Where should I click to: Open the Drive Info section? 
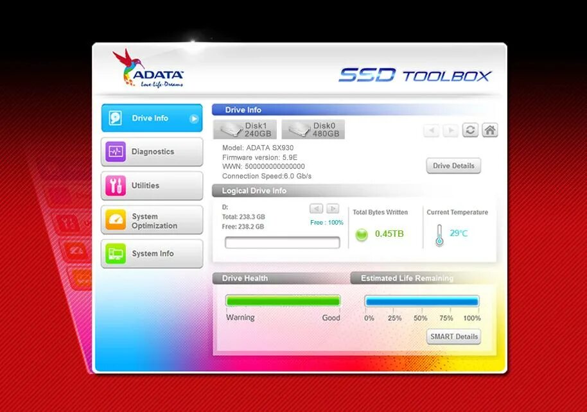tap(152, 118)
